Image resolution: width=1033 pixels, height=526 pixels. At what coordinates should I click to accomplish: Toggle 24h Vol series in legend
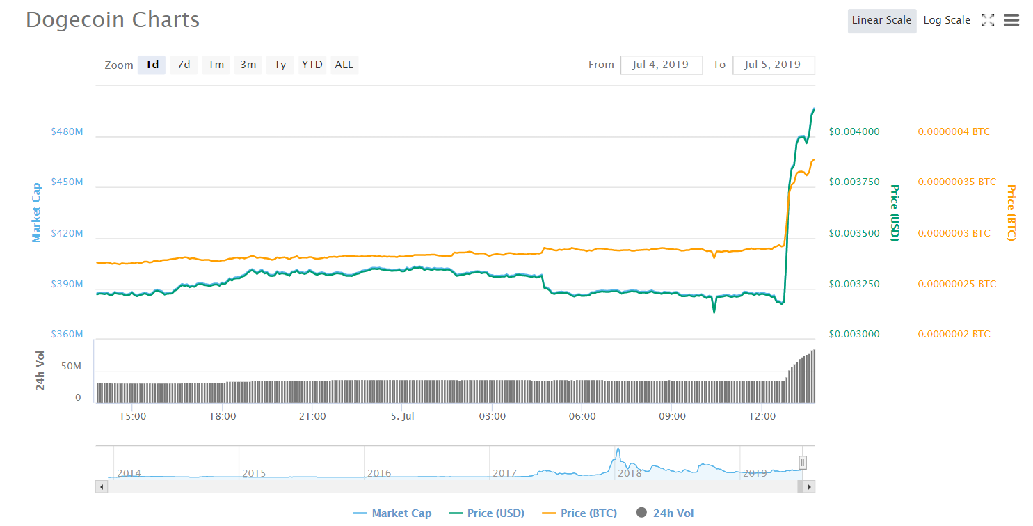pyautogui.click(x=664, y=513)
